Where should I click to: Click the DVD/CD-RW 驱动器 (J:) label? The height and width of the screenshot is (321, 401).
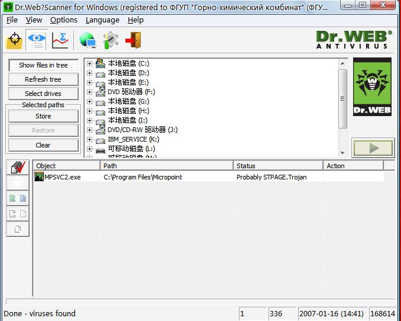pyautogui.click(x=143, y=130)
